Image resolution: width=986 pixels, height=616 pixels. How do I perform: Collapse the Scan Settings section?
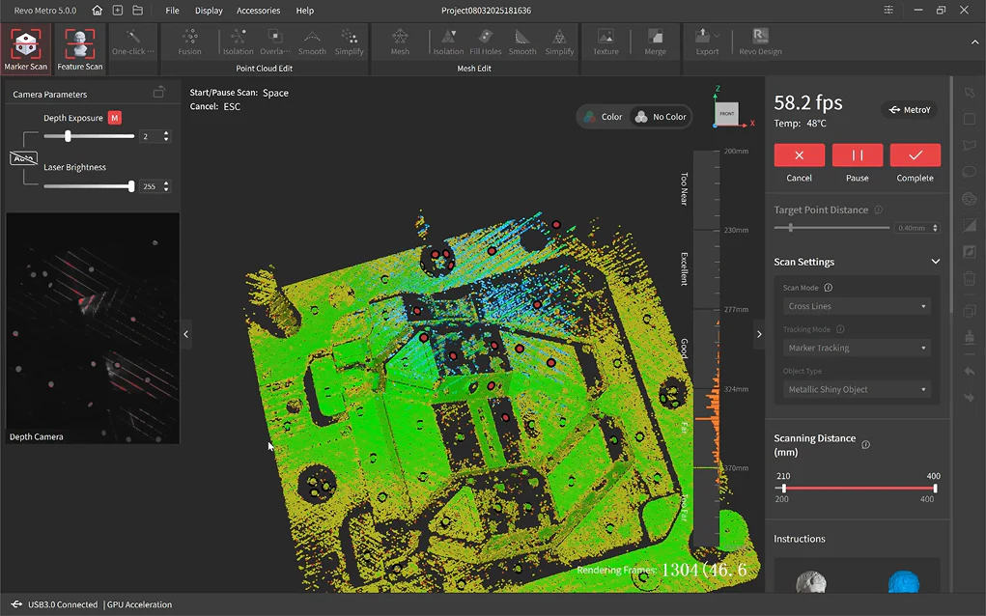pyautogui.click(x=935, y=262)
